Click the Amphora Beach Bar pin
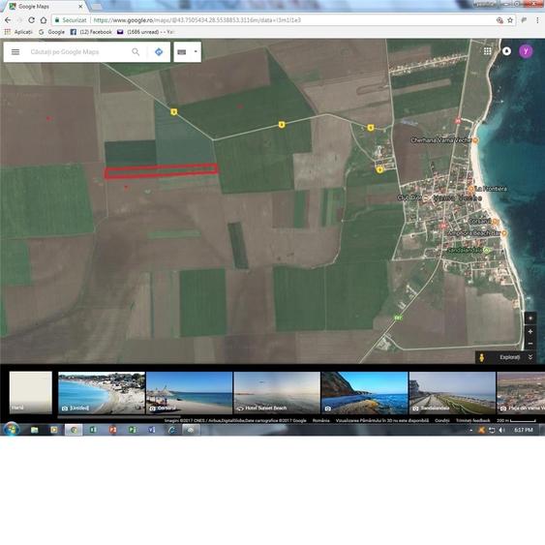The height and width of the screenshot is (545, 545). 503,233
